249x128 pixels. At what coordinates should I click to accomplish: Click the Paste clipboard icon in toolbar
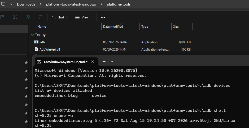2,17
